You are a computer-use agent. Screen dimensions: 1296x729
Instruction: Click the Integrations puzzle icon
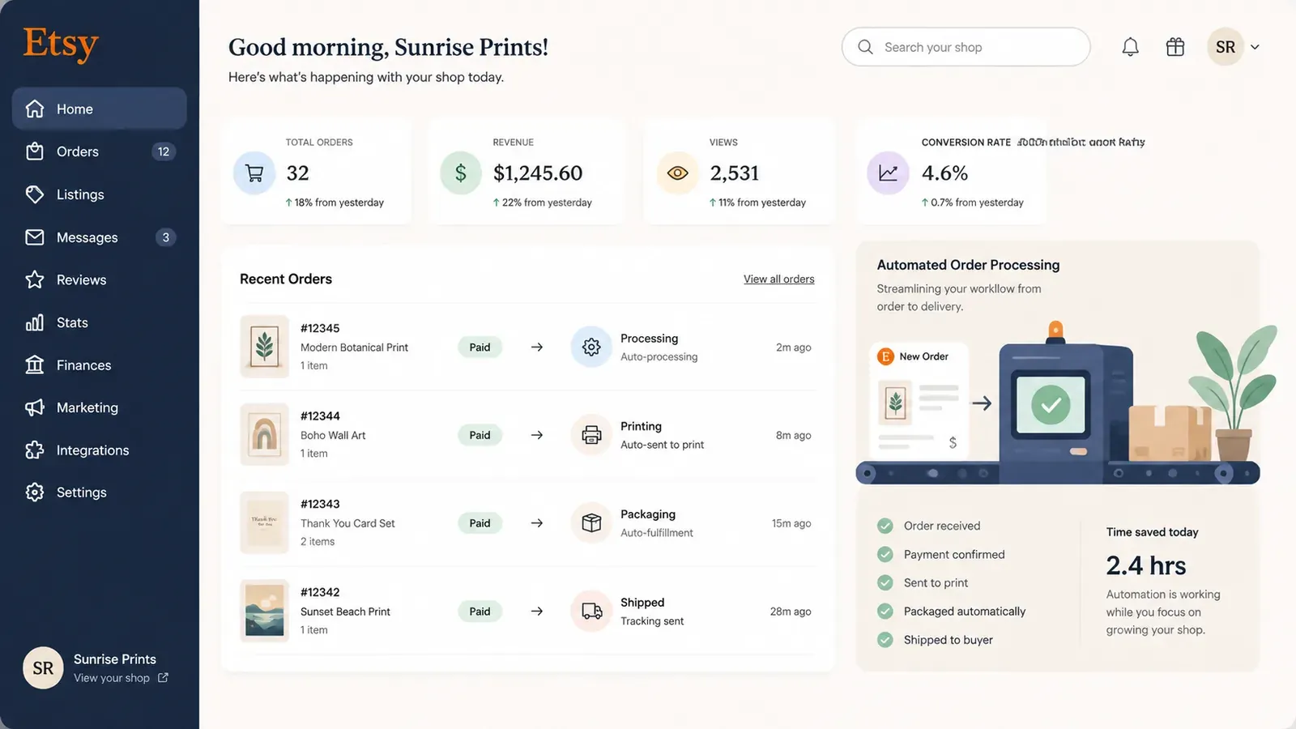[35, 450]
